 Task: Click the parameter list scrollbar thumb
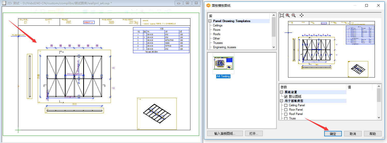point(379,95)
